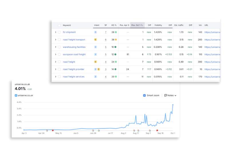Sort by the Visibility column header
Screen dimensions: 229x157
click(x=158, y=25)
